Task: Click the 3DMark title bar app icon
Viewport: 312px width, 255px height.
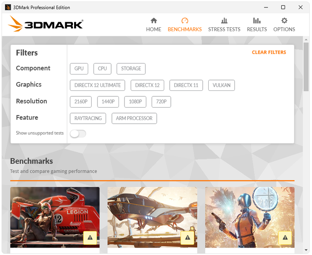Action: 8,7
